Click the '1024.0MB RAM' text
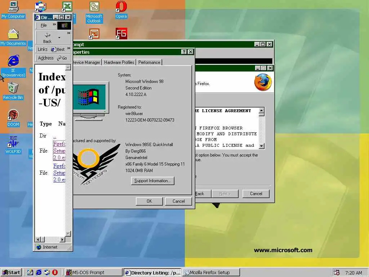The image size is (369, 277). tap(139, 171)
